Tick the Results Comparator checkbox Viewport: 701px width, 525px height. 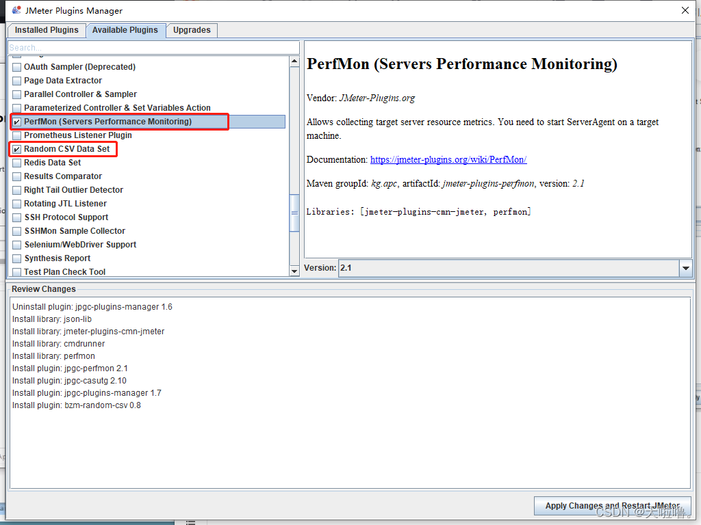[x=17, y=176]
